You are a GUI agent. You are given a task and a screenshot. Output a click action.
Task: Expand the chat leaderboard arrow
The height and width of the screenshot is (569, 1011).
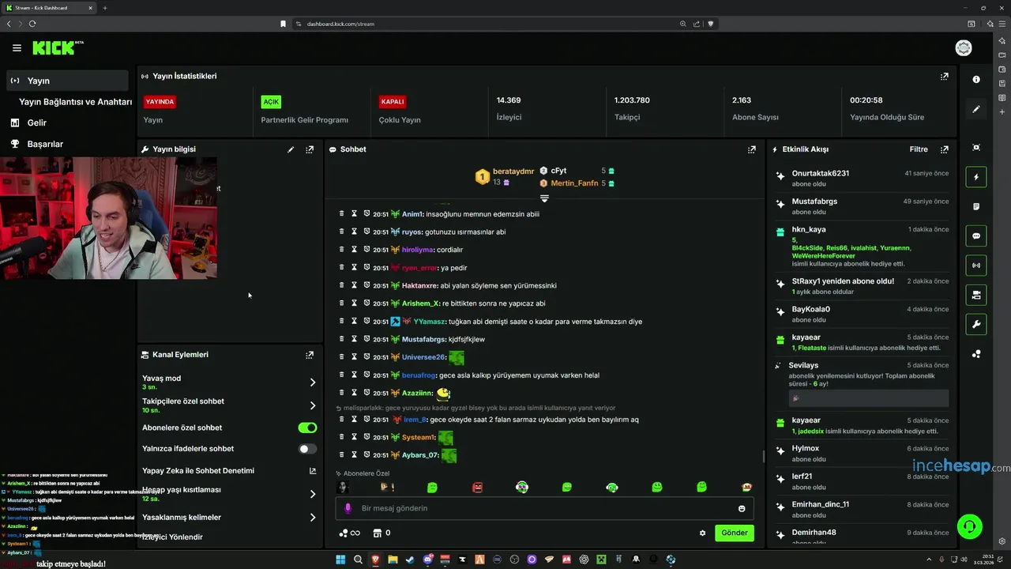[x=544, y=198]
